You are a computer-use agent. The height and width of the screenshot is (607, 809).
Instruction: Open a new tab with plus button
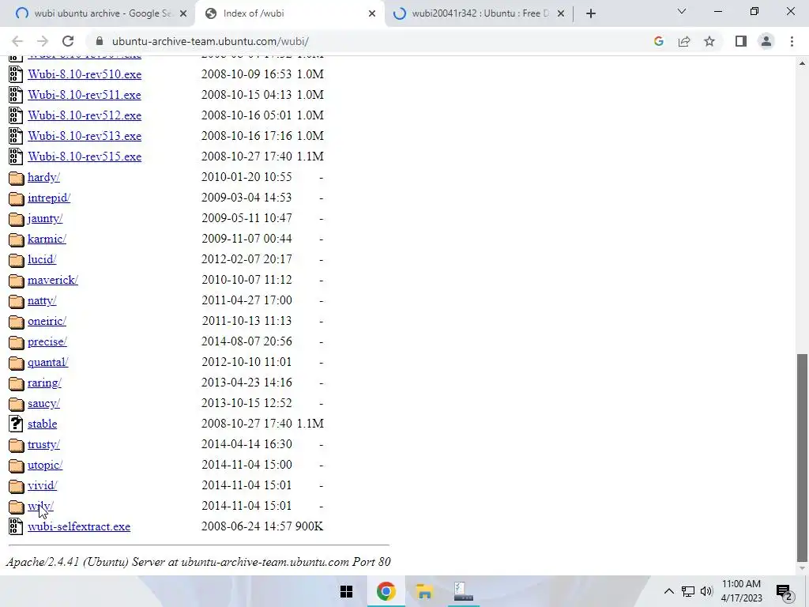(x=591, y=13)
